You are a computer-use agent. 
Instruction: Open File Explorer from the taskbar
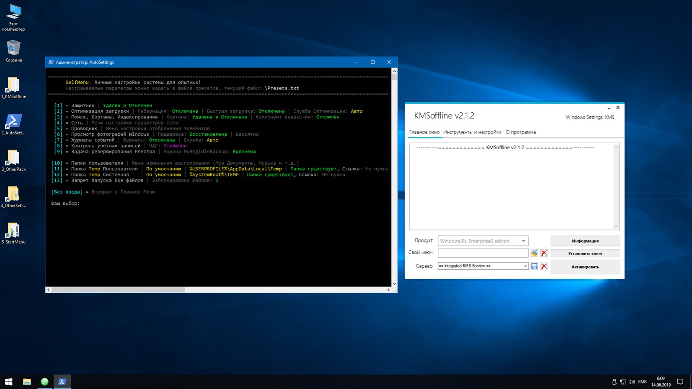coord(27,382)
